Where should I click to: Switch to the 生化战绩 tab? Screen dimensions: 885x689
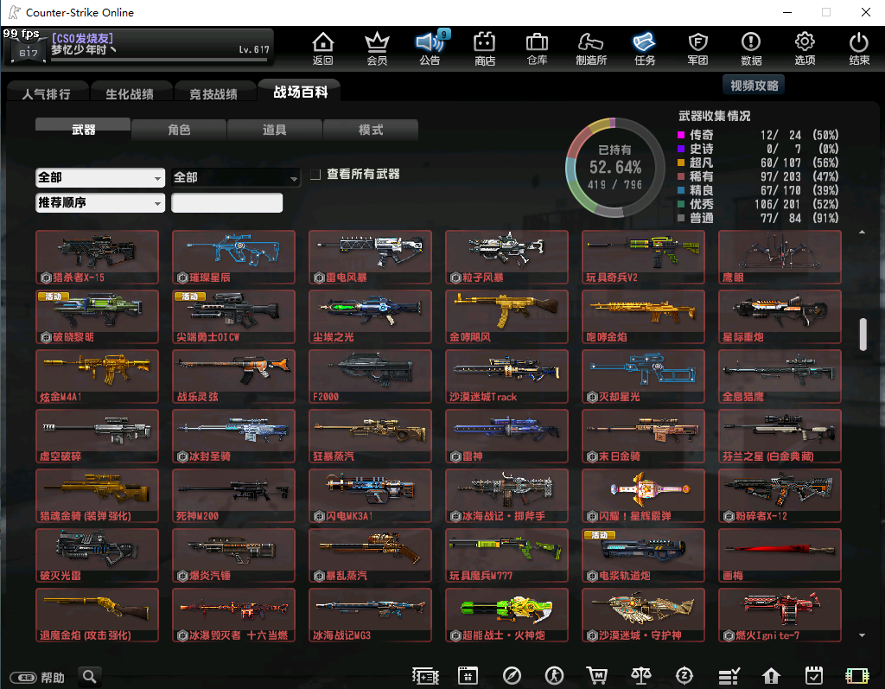130,93
